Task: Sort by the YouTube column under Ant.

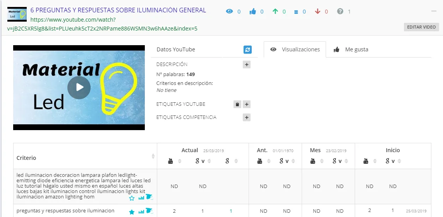Action: [x=269, y=161]
